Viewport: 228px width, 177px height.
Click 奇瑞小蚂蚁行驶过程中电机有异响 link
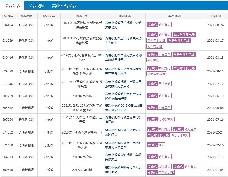coord(123,119)
